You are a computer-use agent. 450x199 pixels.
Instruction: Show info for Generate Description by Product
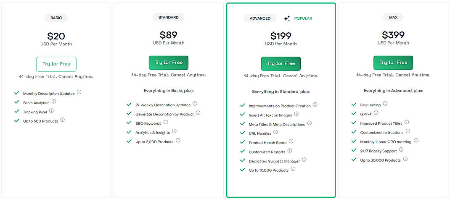pyautogui.click(x=198, y=113)
